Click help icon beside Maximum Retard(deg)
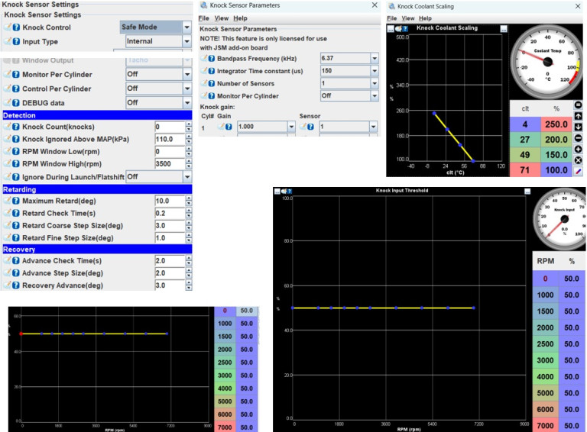Viewport: 587px width, 432px height. point(16,201)
